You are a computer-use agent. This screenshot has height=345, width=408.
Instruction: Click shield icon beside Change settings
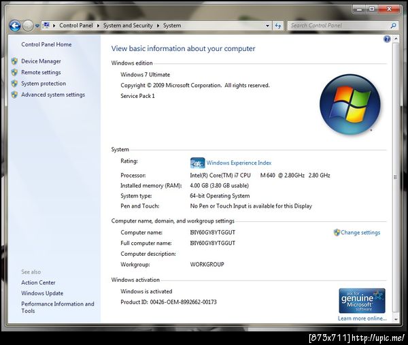point(337,233)
